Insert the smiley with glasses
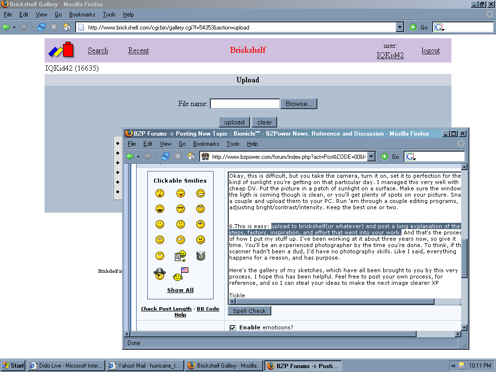 180,209
